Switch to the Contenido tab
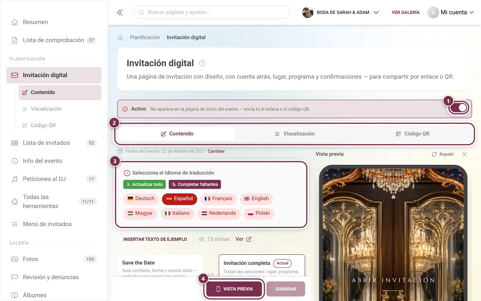The image size is (481, 301). [x=177, y=134]
